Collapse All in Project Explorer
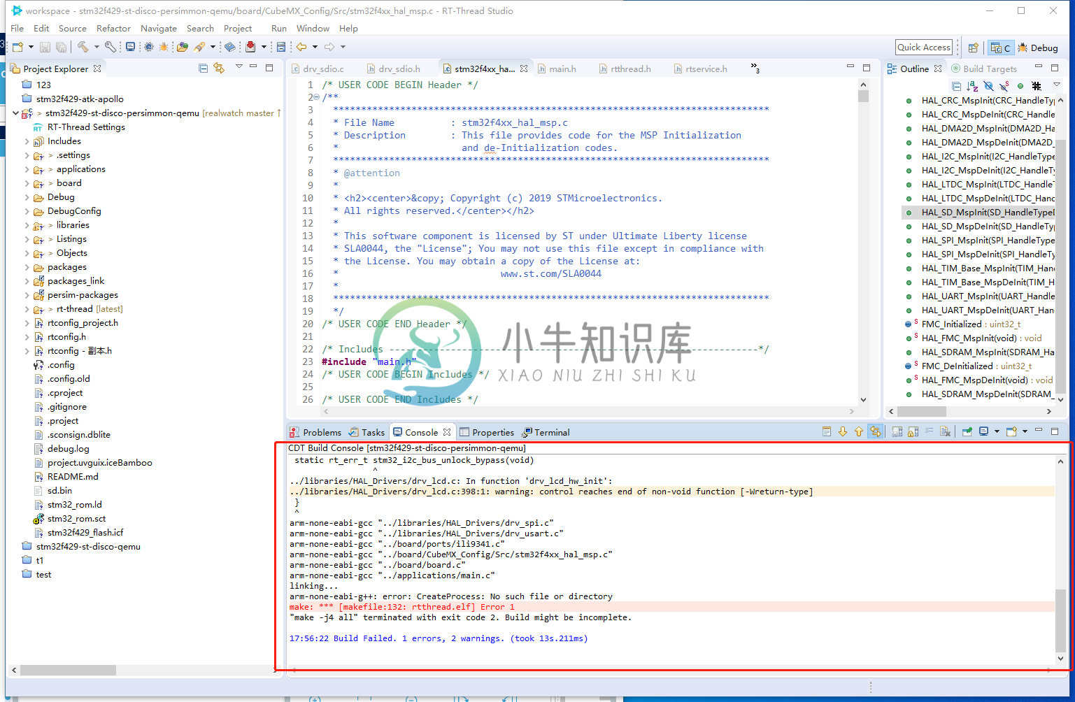This screenshot has height=702, width=1075. tap(203, 68)
